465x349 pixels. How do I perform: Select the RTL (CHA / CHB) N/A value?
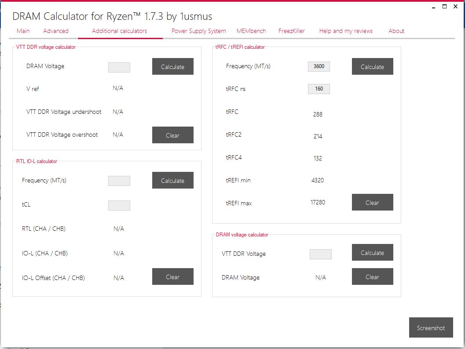[x=119, y=229]
